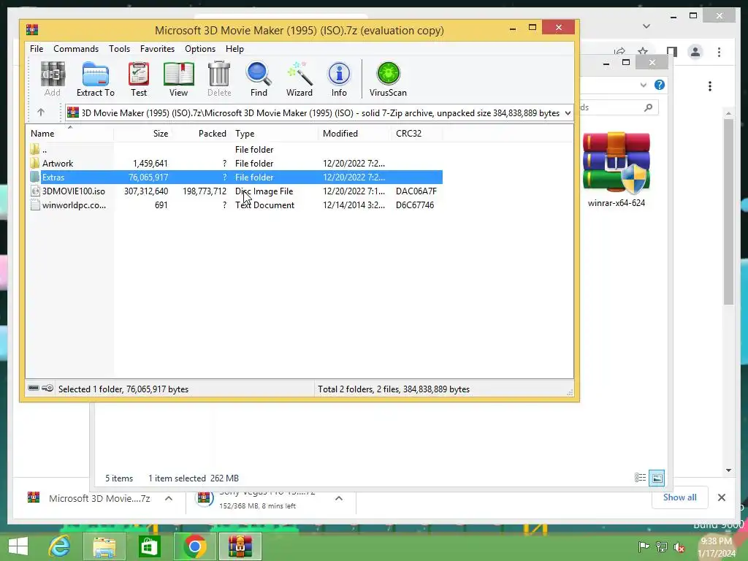Click the key icon in status bar
Viewport: 748px width, 561px height.
[47, 389]
